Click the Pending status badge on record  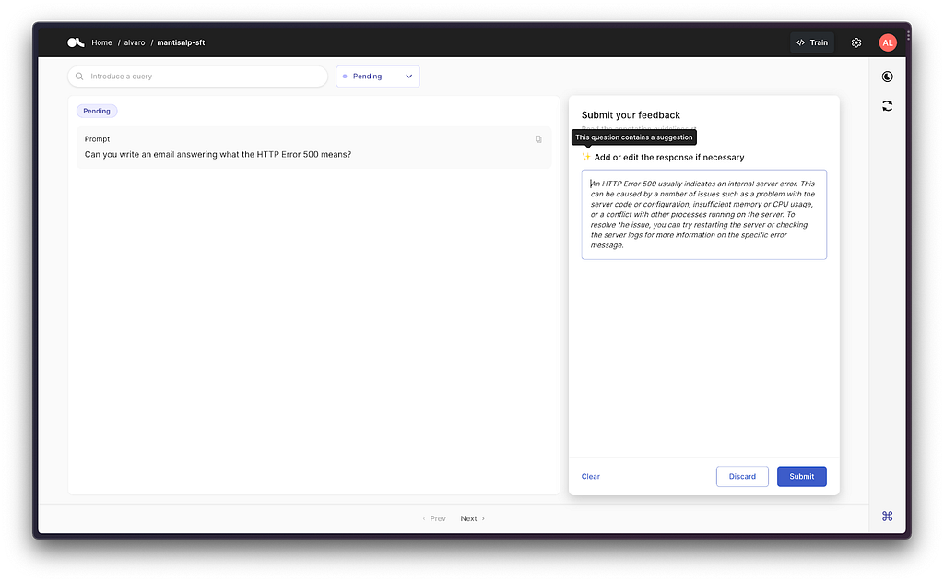coord(96,111)
